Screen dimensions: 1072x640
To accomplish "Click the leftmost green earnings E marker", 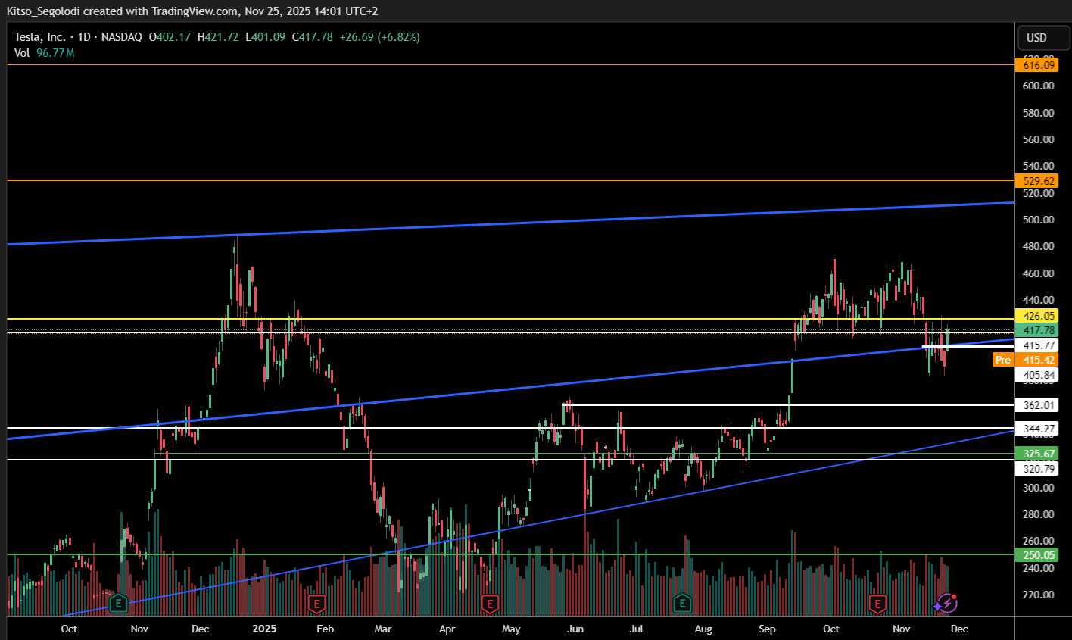I will point(118,604).
